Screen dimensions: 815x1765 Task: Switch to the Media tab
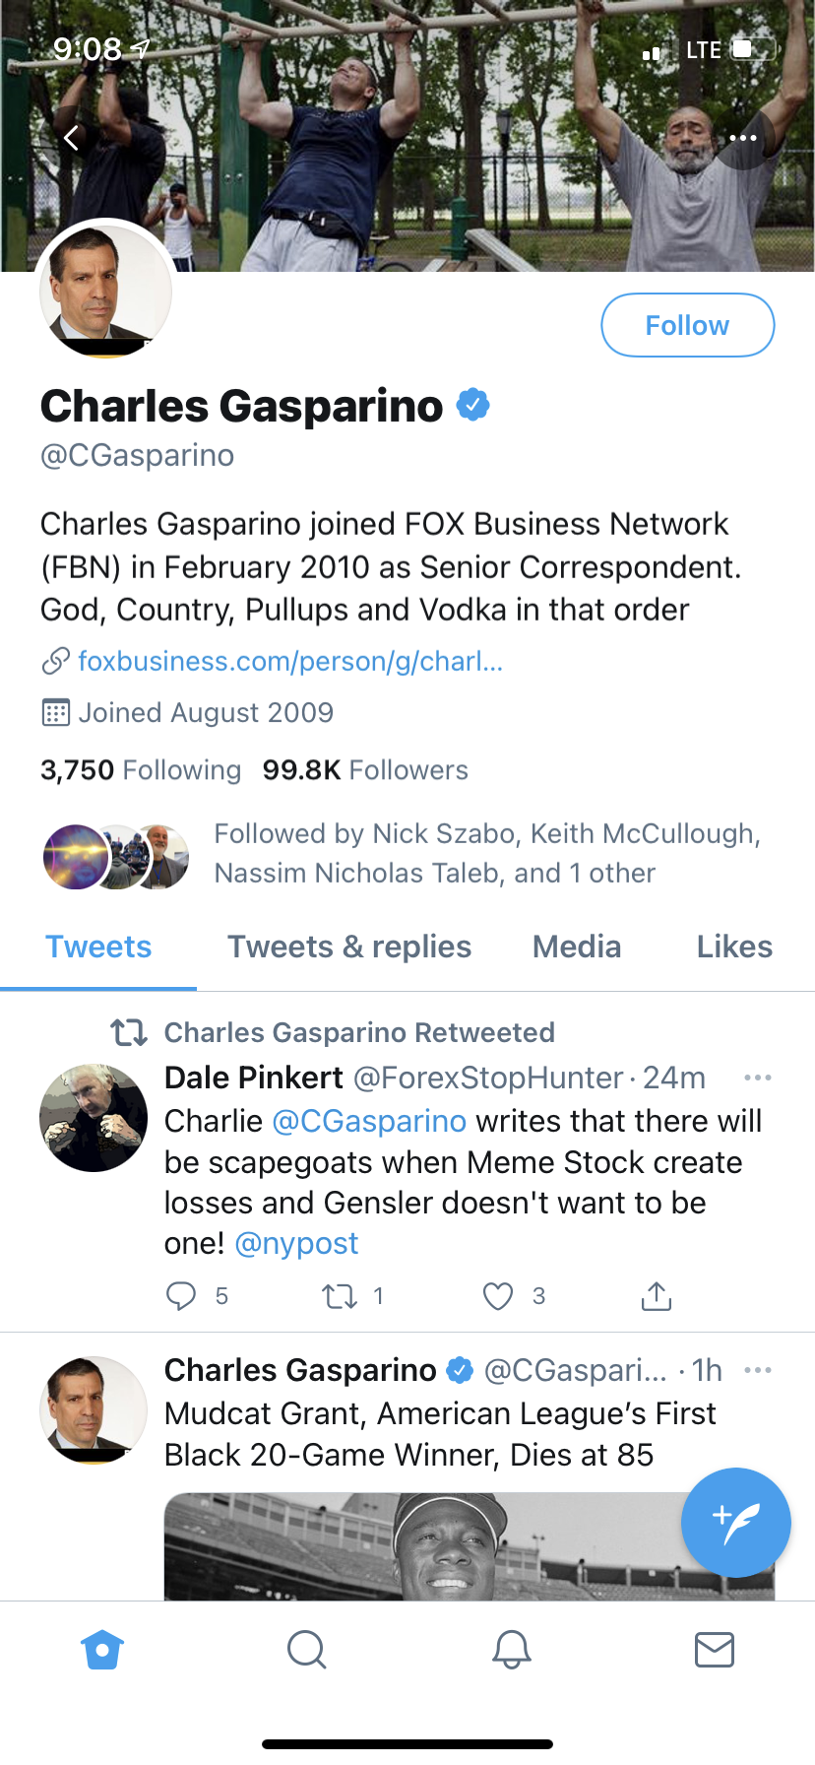(x=577, y=947)
